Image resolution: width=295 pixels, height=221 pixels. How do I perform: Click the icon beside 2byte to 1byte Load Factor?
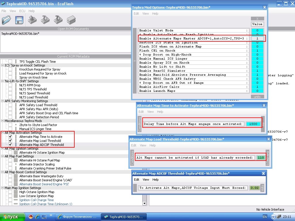[x=16, y=125]
